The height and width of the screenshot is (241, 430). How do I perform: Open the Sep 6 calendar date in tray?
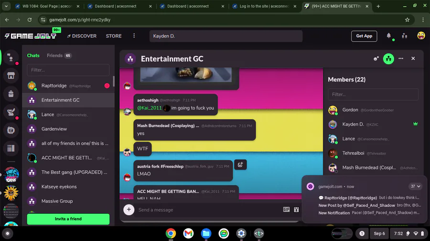[379, 233]
